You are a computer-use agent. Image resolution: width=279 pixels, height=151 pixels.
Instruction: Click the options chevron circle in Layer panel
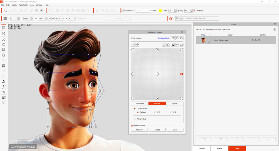coord(275,29)
